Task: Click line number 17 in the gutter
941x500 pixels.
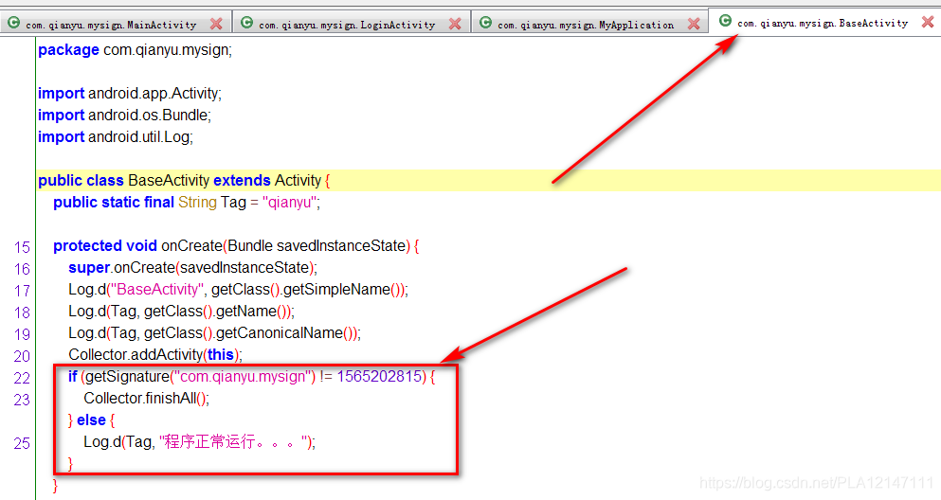Action: tap(22, 291)
